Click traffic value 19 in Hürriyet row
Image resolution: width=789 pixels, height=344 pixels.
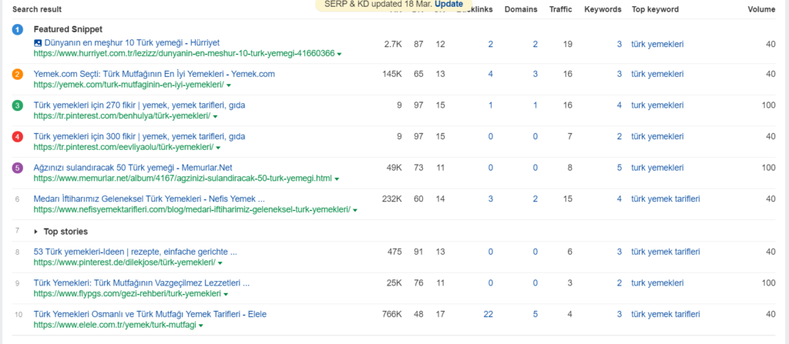tap(568, 45)
